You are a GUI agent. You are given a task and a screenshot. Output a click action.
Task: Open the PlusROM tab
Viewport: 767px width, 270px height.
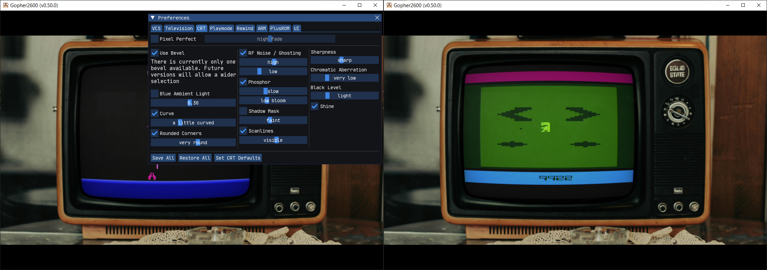click(x=280, y=28)
